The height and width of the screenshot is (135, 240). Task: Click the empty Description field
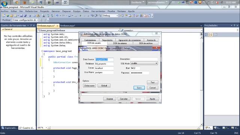[x=144, y=59]
